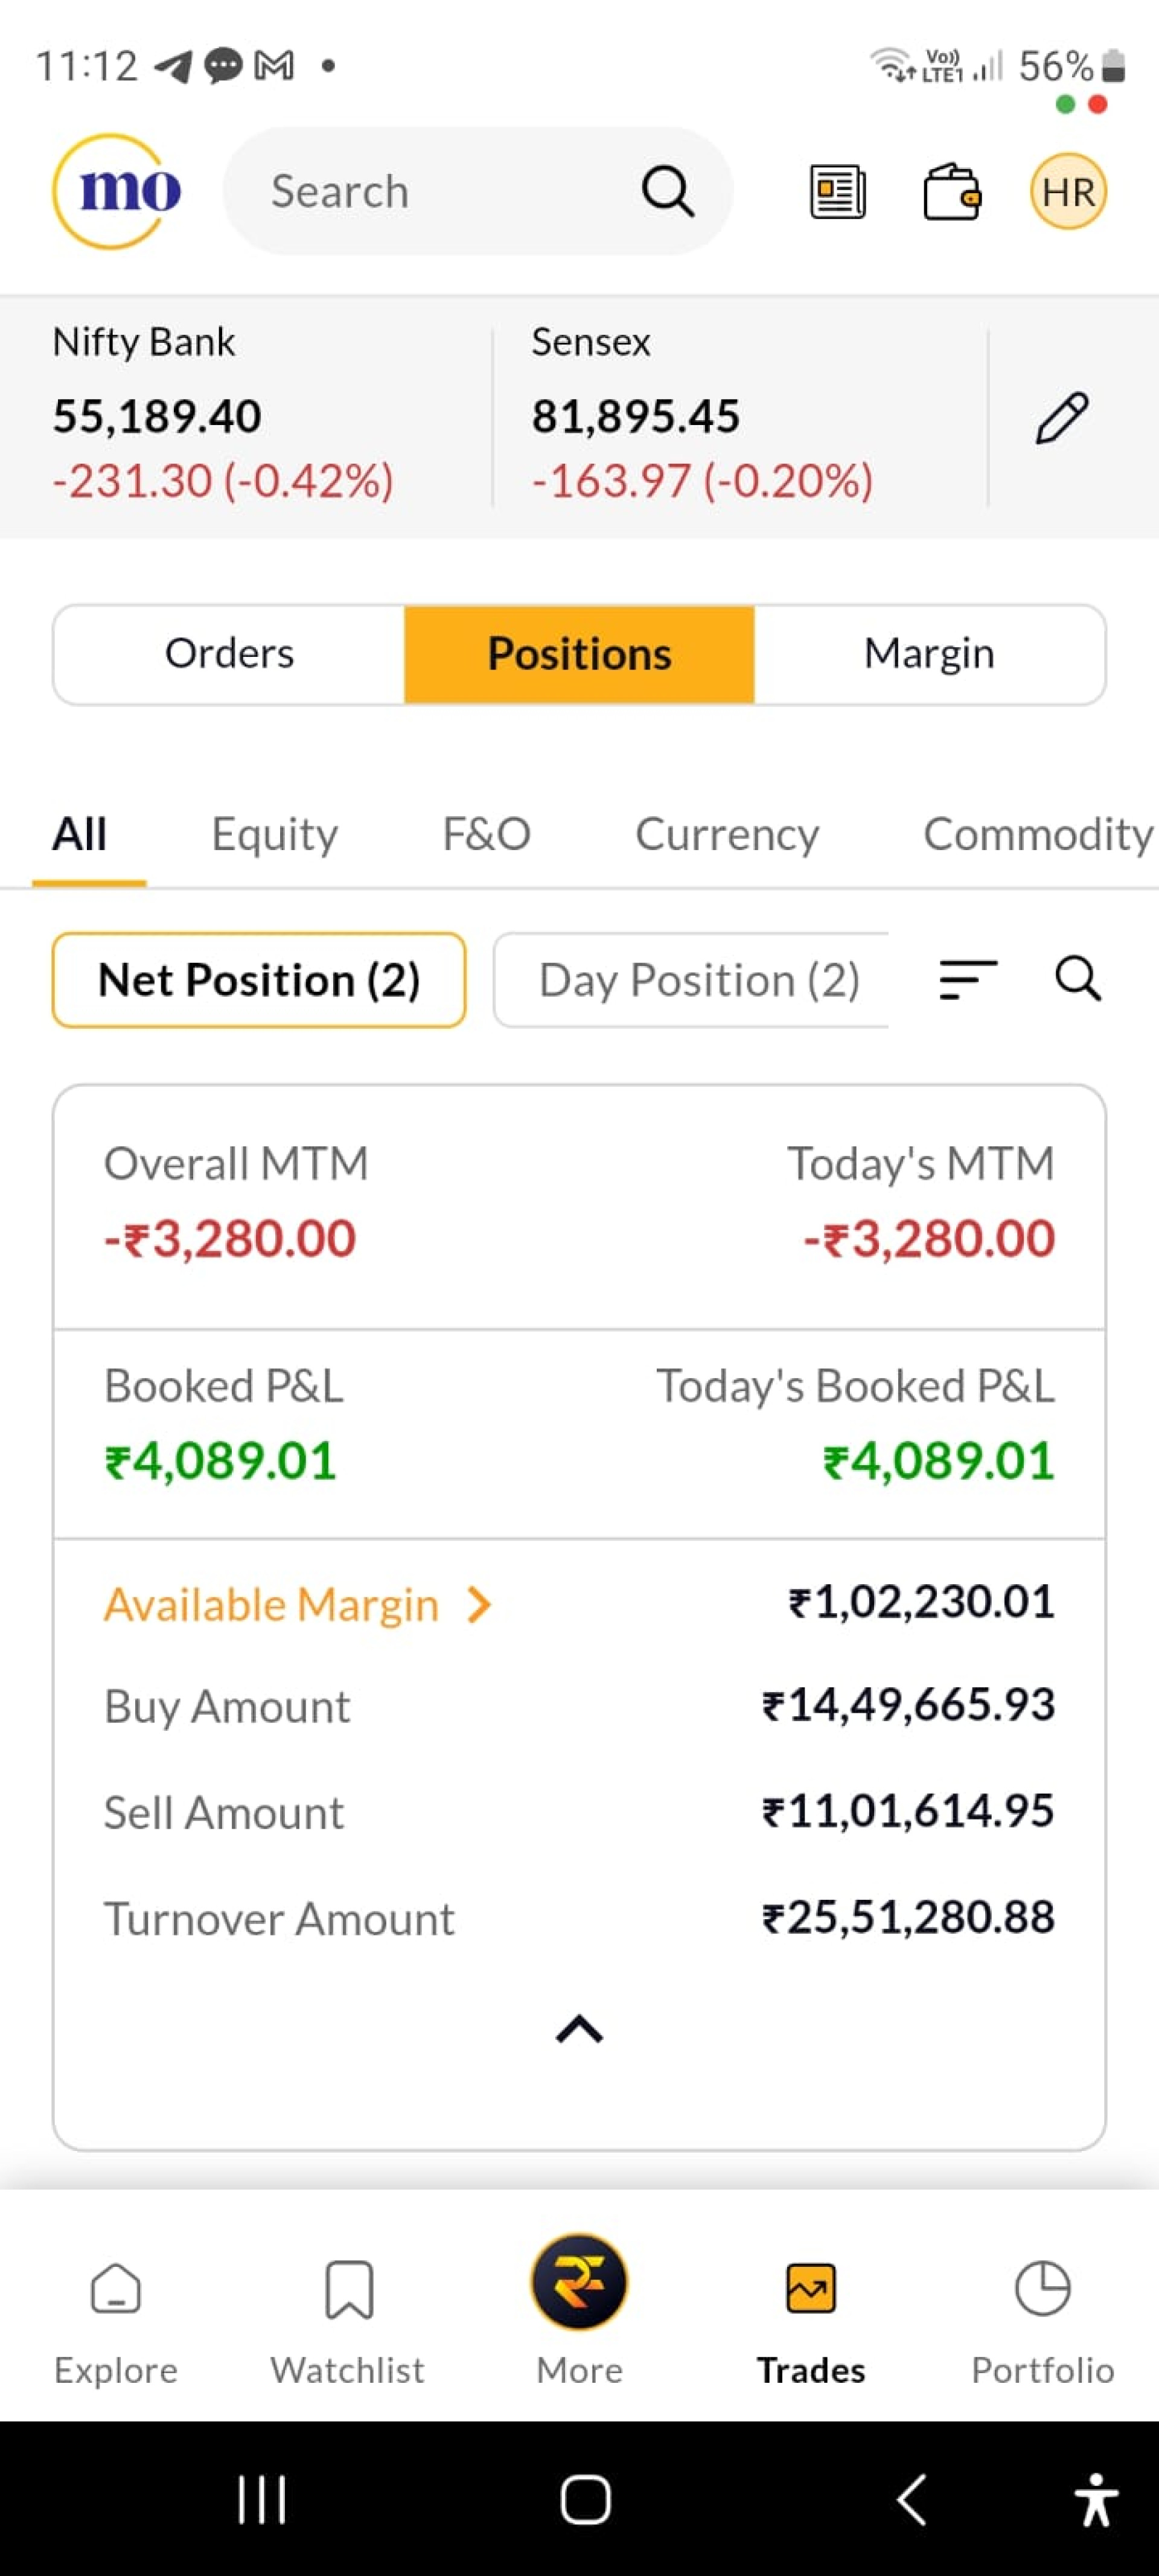Tap the HR profile avatar
The image size is (1159, 2576).
pyautogui.click(x=1067, y=191)
